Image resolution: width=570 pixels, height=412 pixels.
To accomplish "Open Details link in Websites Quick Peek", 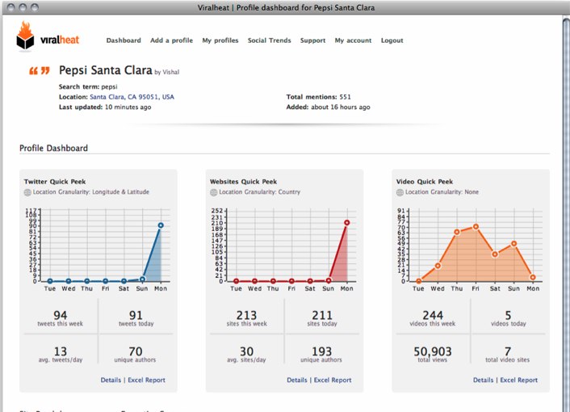I will click(297, 380).
